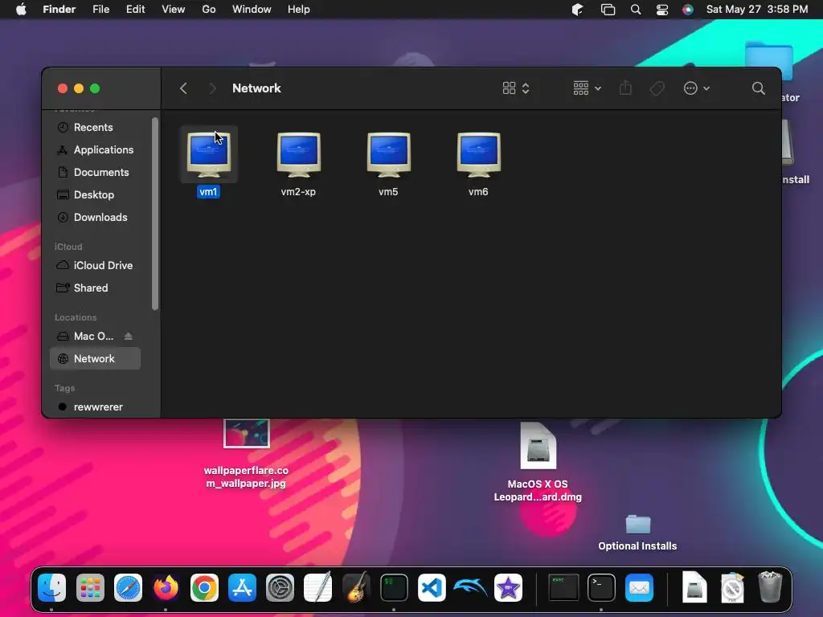Click the menu bar cube app icon
823x617 pixels.
(577, 10)
